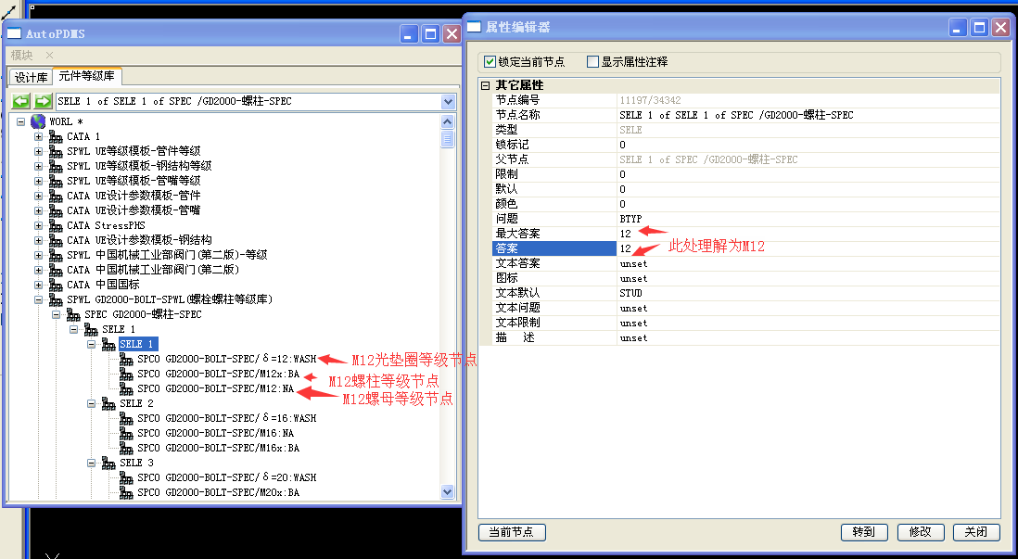Click the 修改 button

(920, 532)
